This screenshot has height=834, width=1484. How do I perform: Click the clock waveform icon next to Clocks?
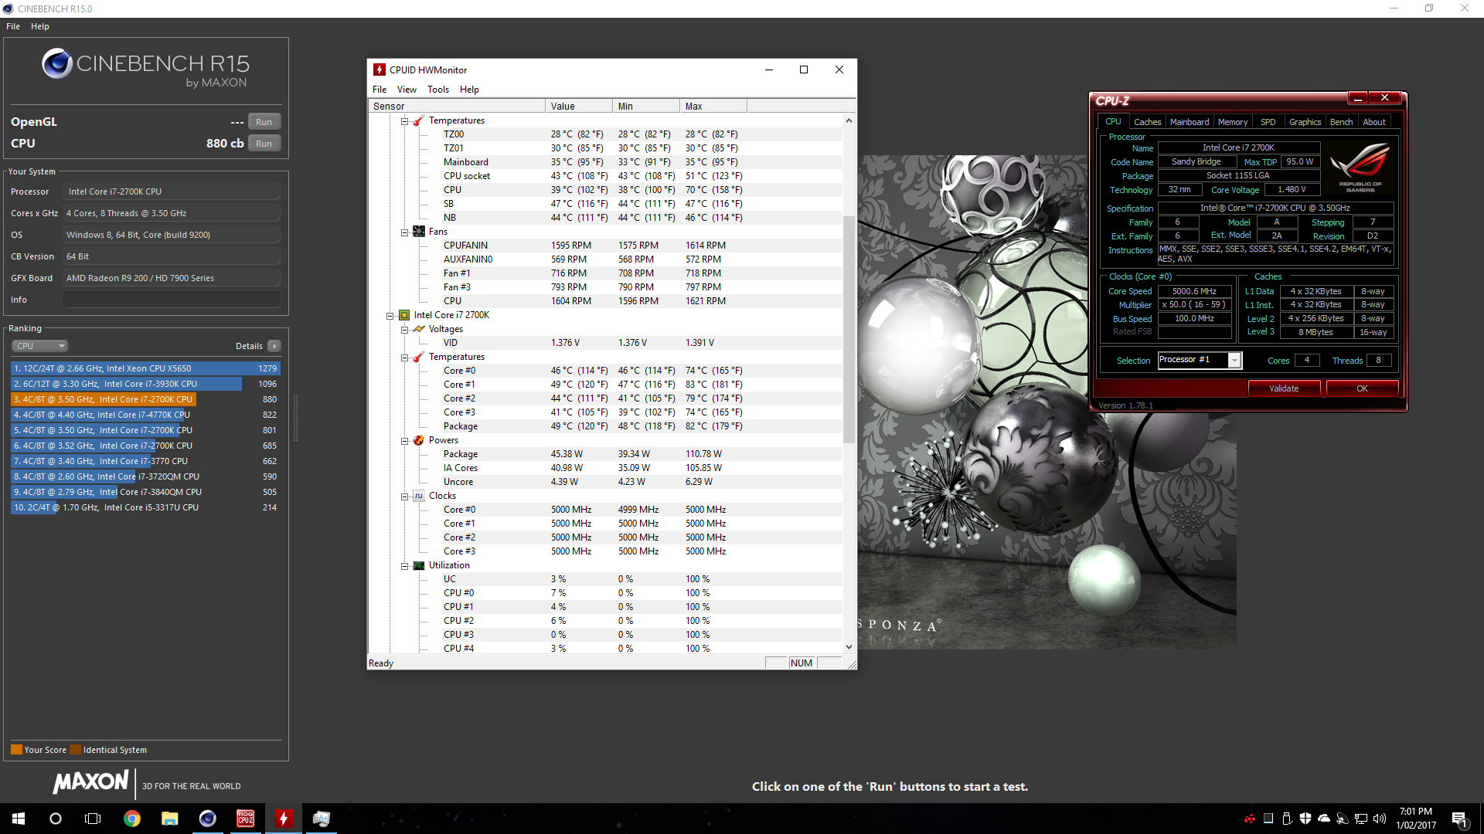pyautogui.click(x=418, y=496)
